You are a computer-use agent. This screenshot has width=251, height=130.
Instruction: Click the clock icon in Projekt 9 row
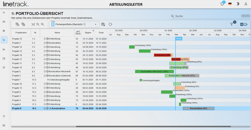45,109
